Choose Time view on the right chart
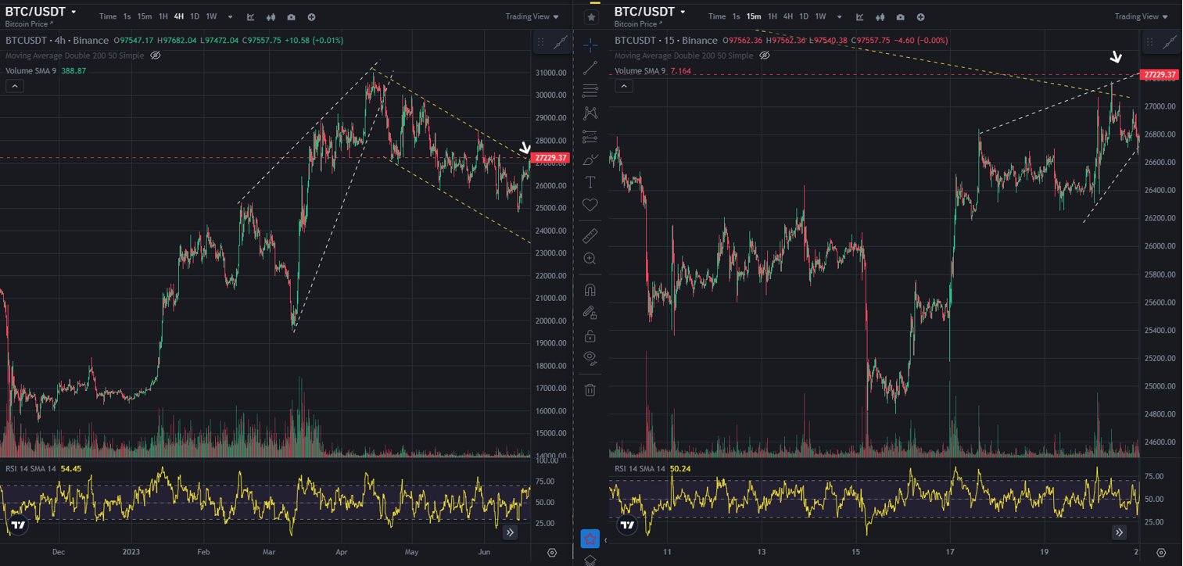 coord(717,16)
